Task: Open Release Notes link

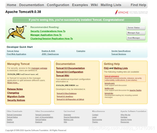Action: (15, 89)
